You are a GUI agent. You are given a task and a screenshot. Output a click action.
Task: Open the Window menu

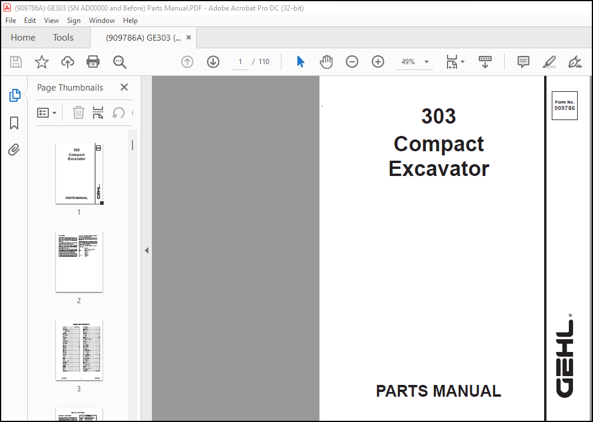click(x=102, y=21)
